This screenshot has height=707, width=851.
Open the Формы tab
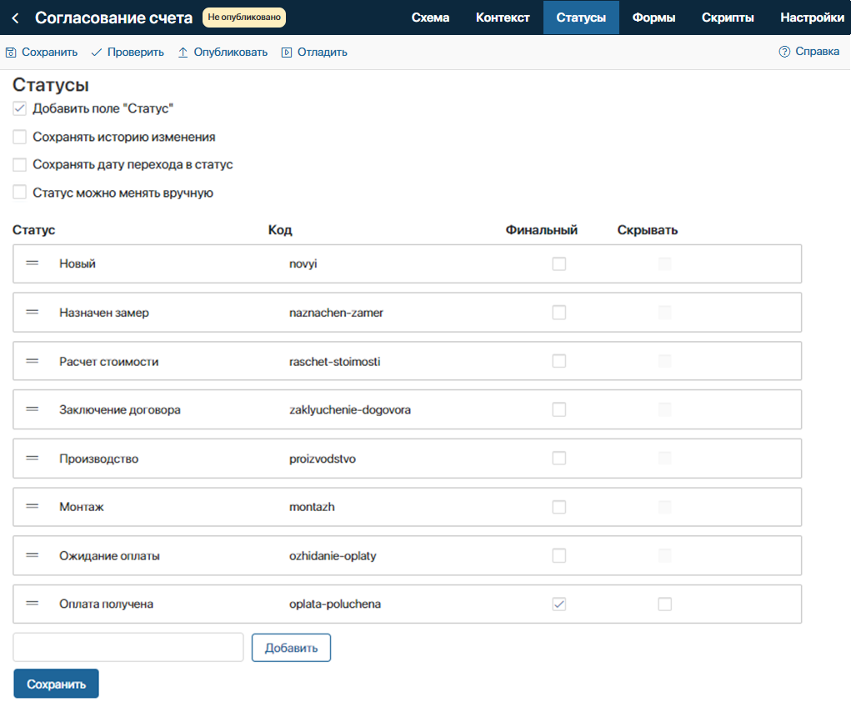[x=653, y=18]
